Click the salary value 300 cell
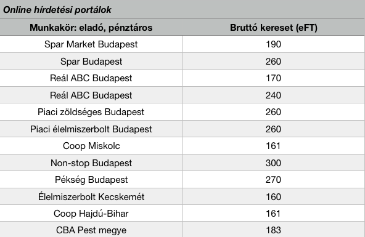The height and width of the screenshot is (237, 365). pyautogui.click(x=274, y=163)
